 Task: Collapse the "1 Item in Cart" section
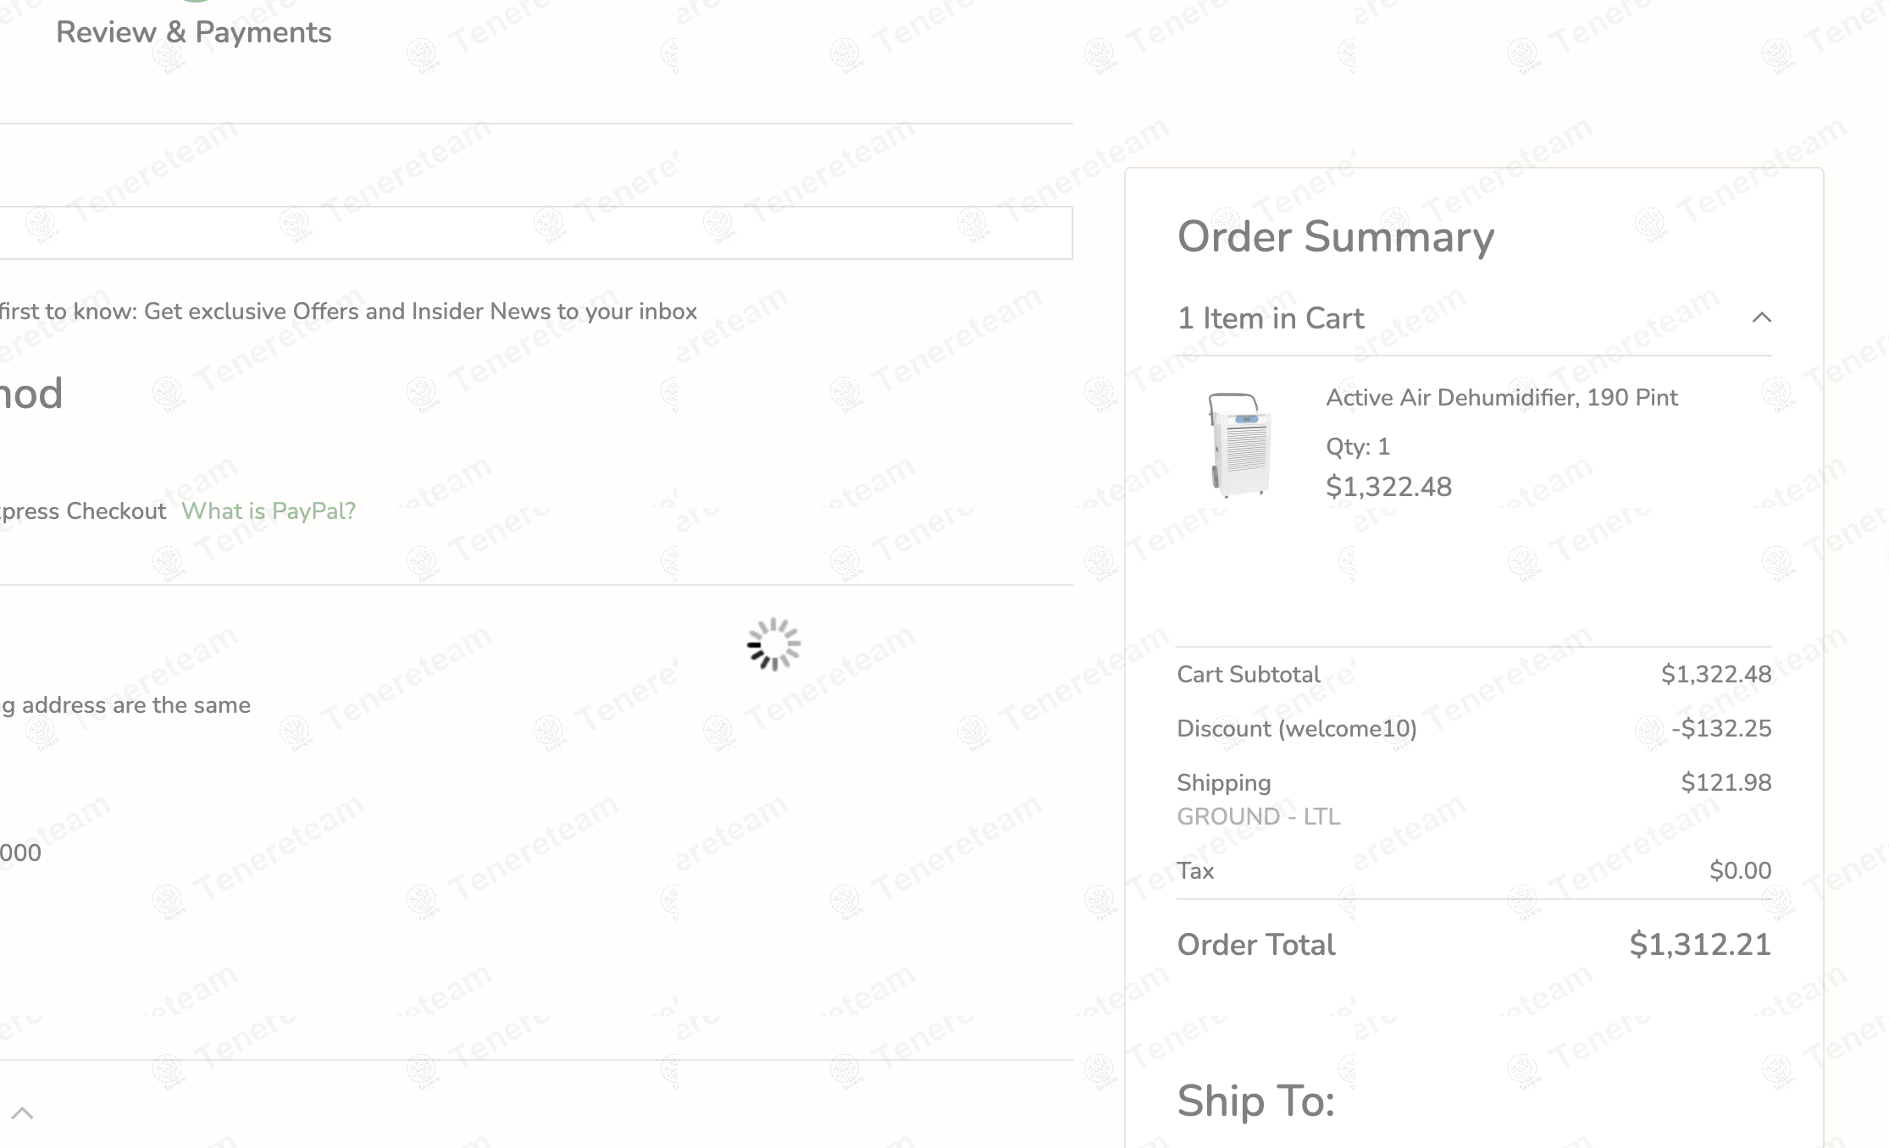pyautogui.click(x=1271, y=318)
